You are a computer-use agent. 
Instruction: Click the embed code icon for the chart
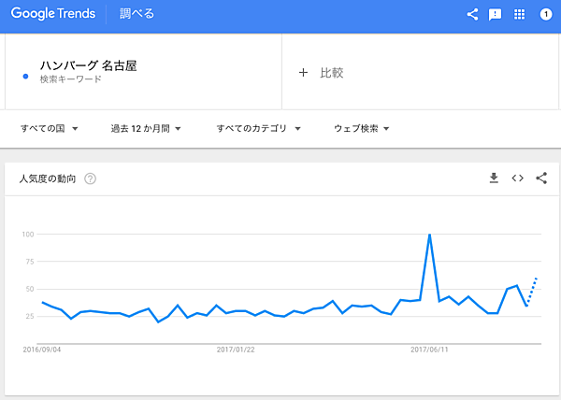[517, 179]
